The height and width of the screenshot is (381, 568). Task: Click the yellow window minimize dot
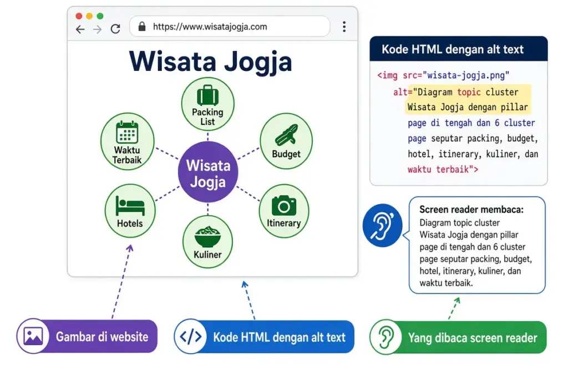pos(89,16)
